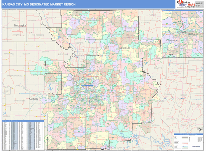Screen dimensions: 206x151
Task: Click the HOWARD county label
Action: pyautogui.click(x=168, y=94)
